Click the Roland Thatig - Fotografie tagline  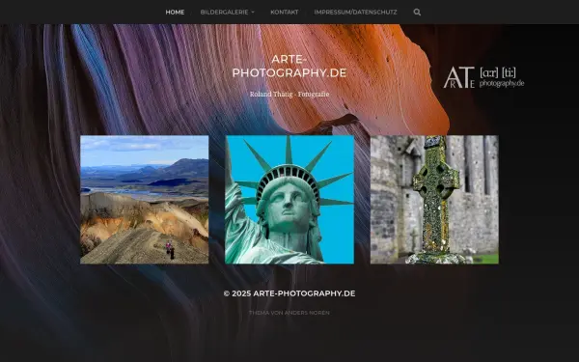(x=289, y=95)
